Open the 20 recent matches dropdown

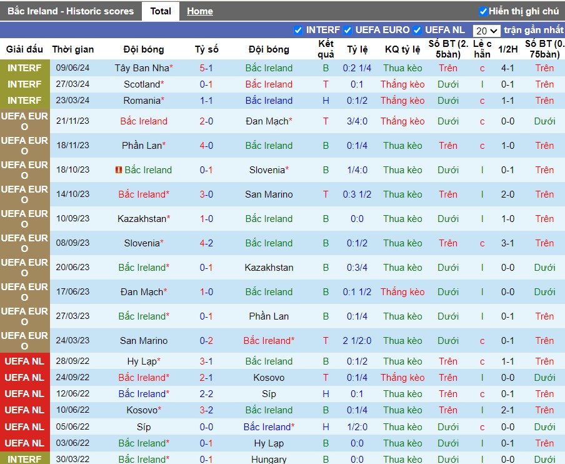486,31
